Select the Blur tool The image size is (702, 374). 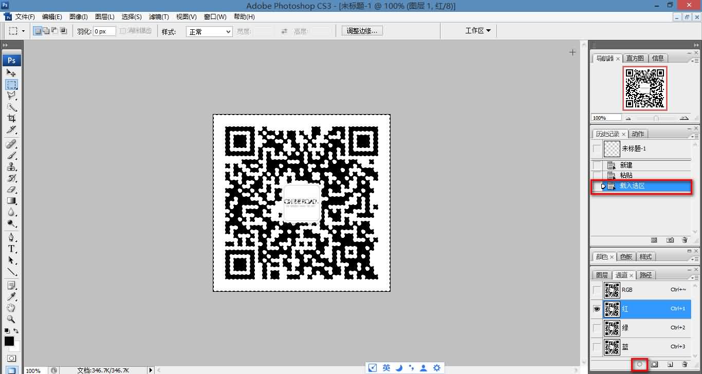coord(12,212)
